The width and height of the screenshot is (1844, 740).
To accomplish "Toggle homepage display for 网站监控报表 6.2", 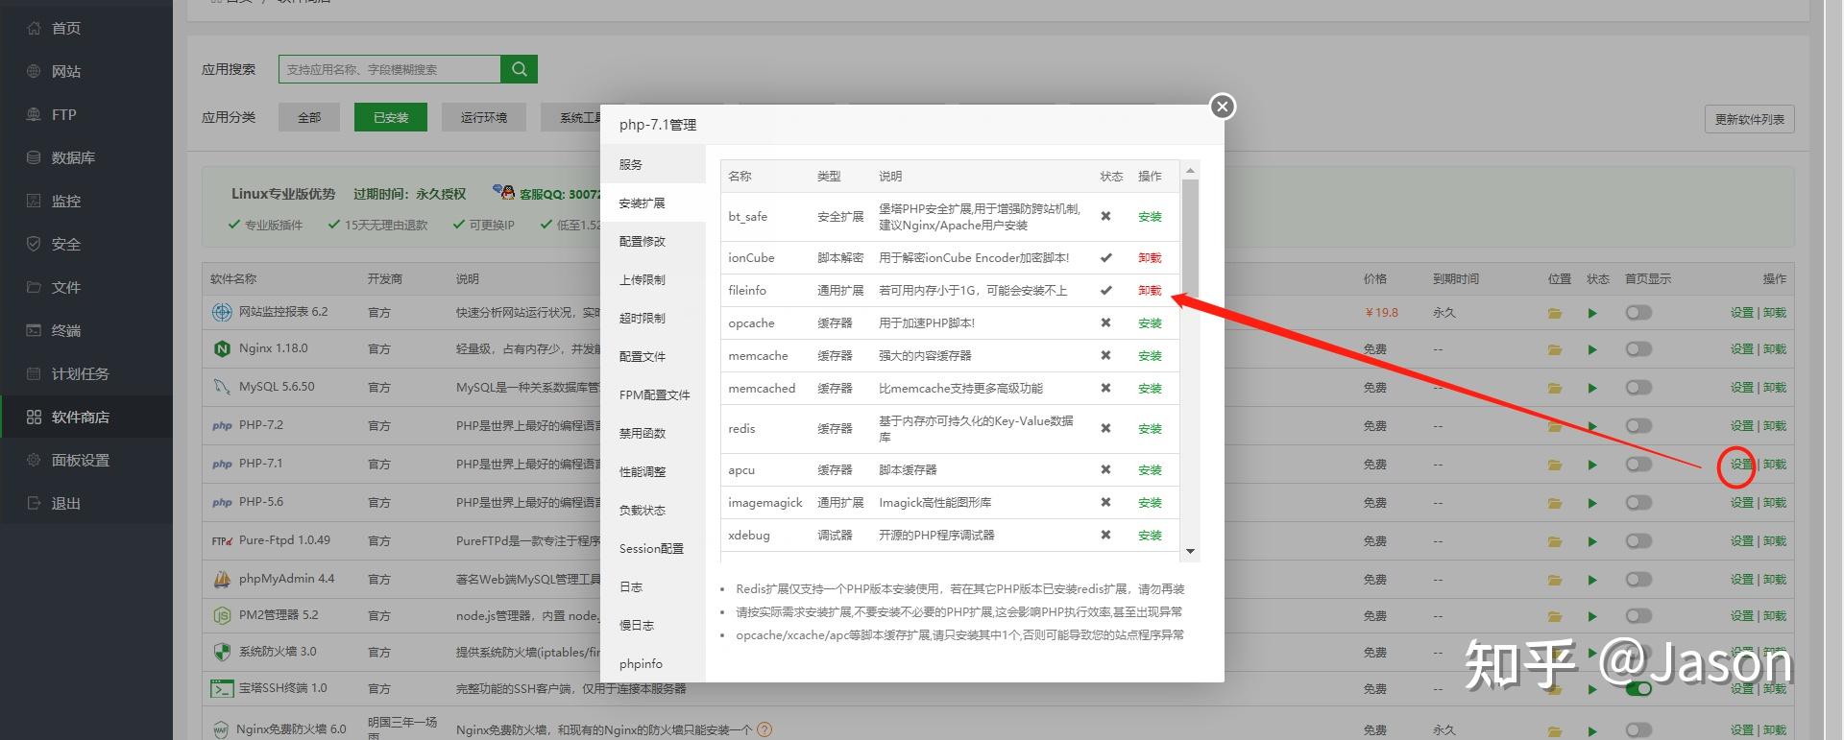I will point(1638,312).
